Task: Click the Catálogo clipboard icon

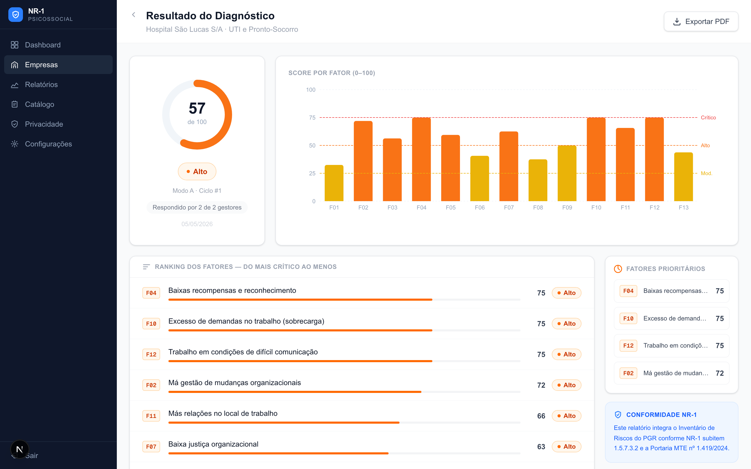Action: (15, 104)
